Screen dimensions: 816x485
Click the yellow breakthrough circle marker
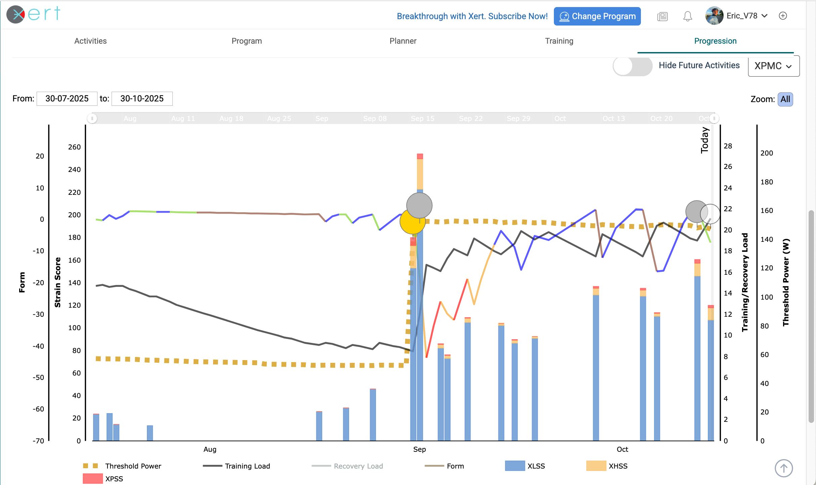coord(411,223)
